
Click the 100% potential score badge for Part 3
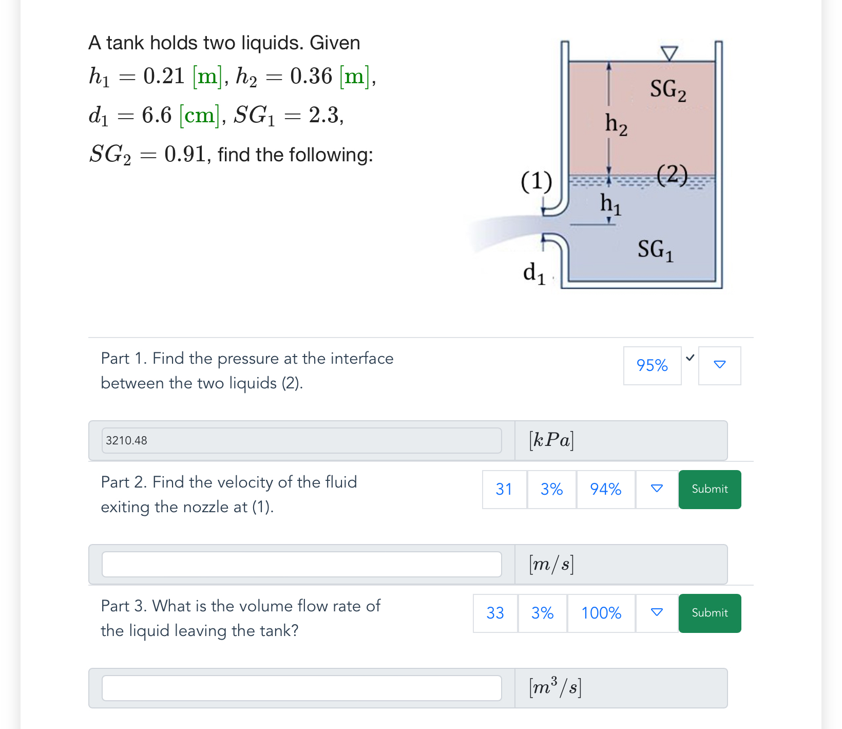(601, 613)
